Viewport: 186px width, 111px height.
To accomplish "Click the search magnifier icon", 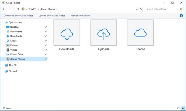I will point(181,9).
